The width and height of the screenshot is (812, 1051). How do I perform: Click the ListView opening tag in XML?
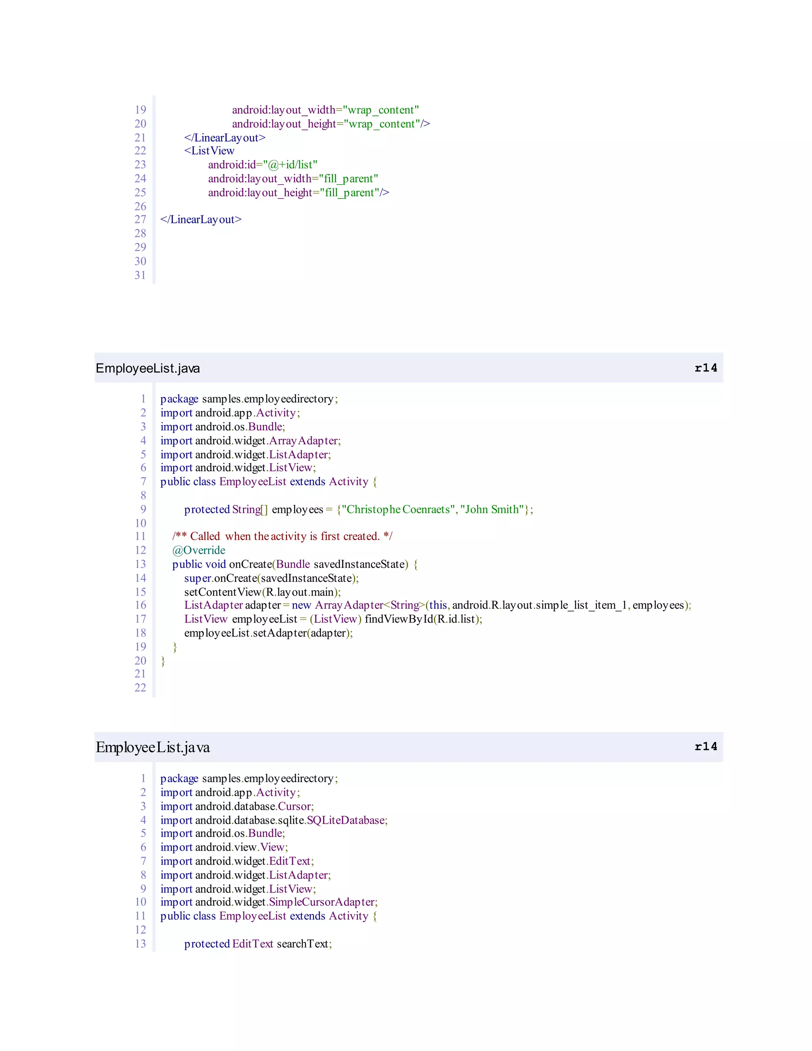click(x=209, y=151)
